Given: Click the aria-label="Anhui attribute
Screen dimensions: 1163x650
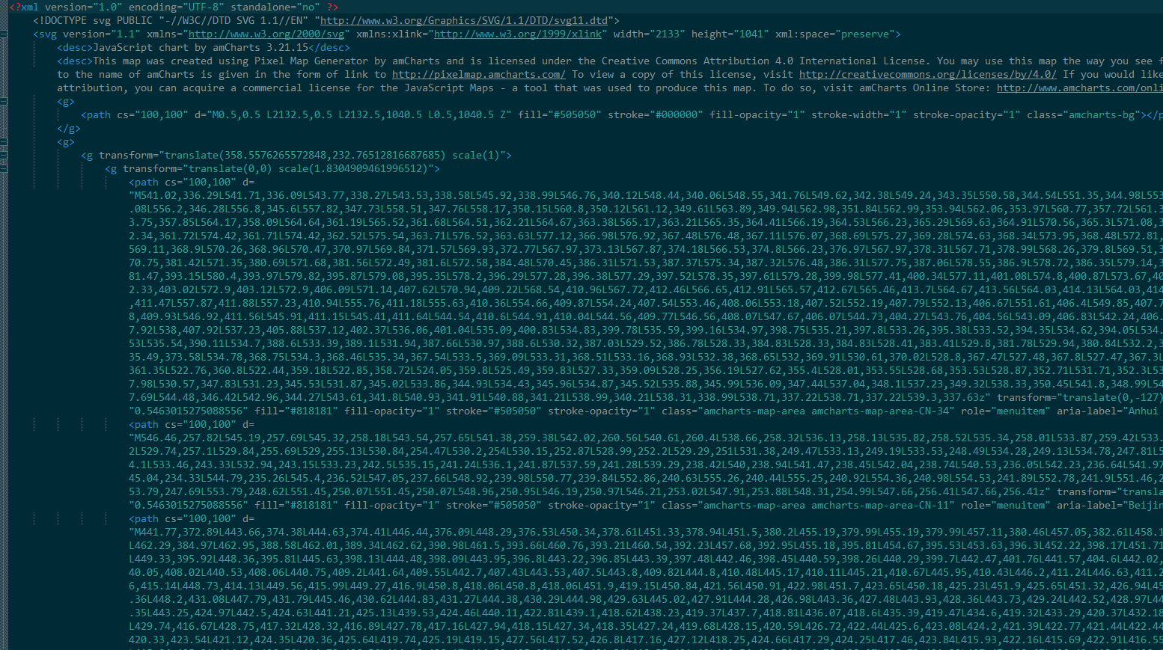Looking at the screenshot, I should [x=1108, y=411].
